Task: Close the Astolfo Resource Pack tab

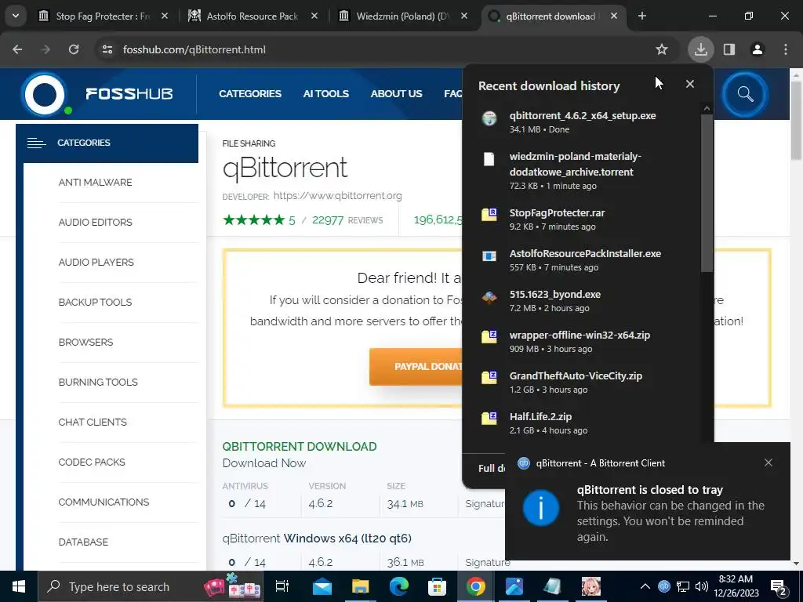Action: [314, 16]
